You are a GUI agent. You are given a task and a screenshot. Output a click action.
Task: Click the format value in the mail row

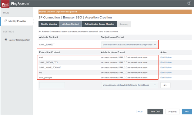pyautogui.click(x=124, y=57)
